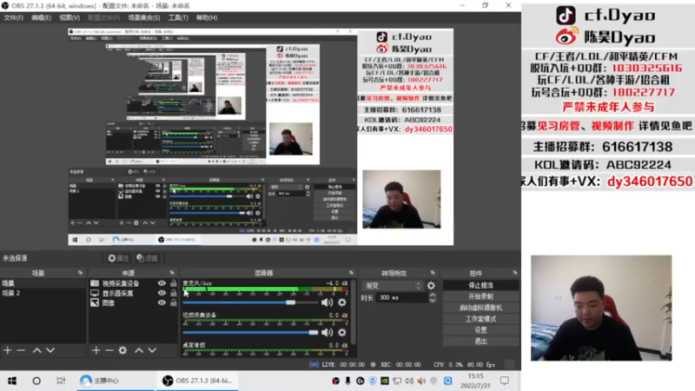Undock the 控件 panel with its float icon

point(514,273)
